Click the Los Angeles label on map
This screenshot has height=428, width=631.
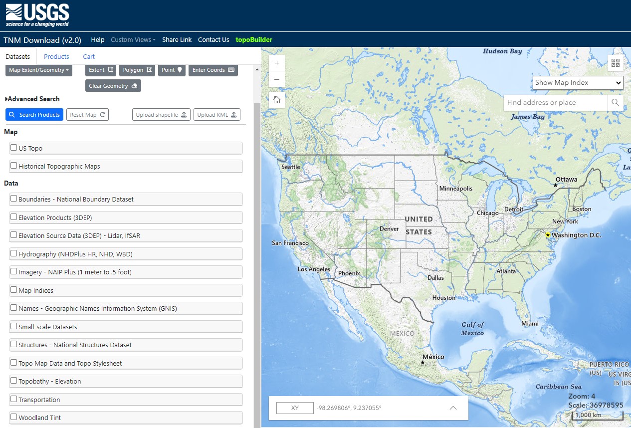[x=314, y=269]
